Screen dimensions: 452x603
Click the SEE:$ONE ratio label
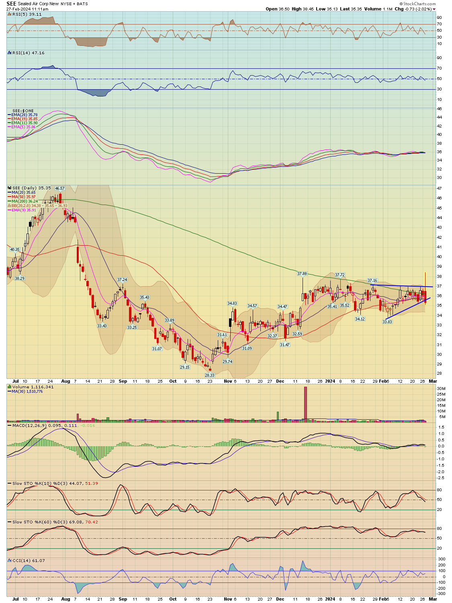pyautogui.click(x=23, y=111)
